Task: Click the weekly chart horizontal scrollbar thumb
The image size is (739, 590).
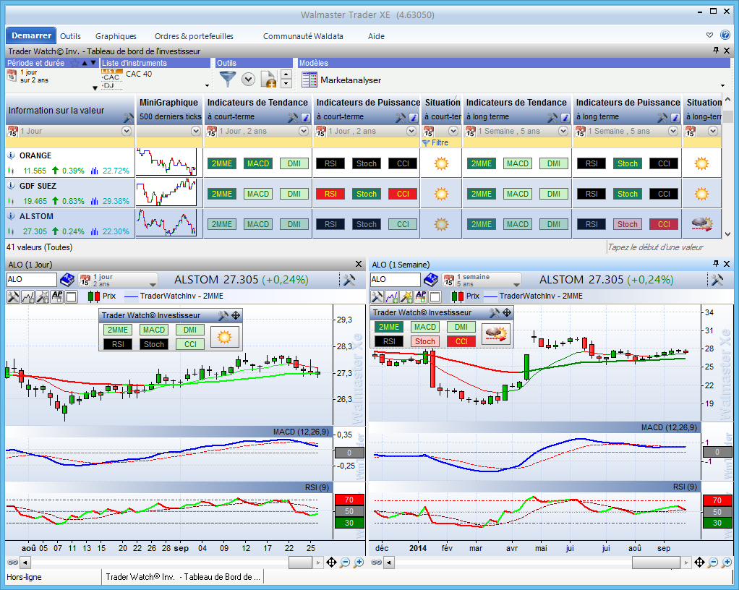Action: (x=656, y=563)
